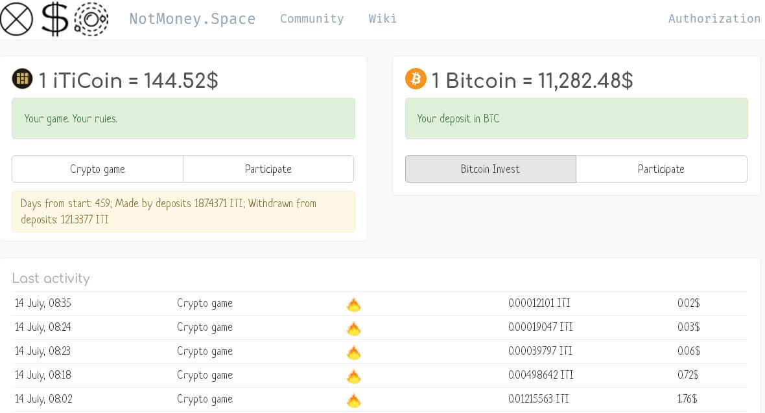Click the '0.06$' value cell

(689, 351)
